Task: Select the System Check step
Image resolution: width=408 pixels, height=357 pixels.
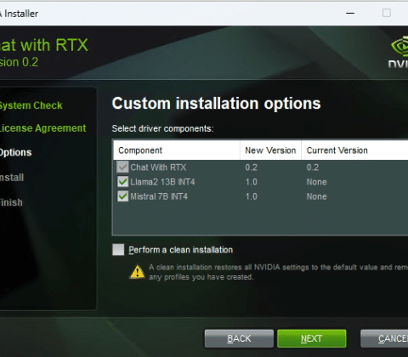Action: (31, 105)
